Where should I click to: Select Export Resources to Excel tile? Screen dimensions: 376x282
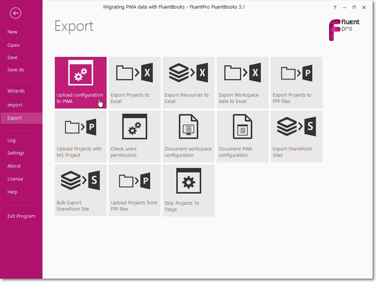click(189, 82)
